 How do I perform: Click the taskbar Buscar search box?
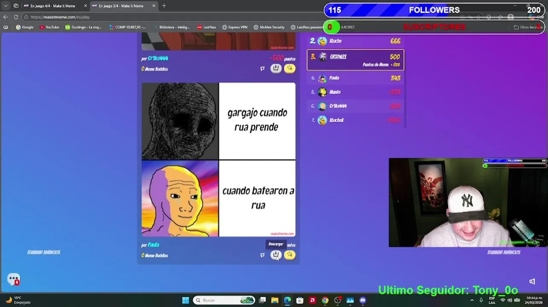224,300
